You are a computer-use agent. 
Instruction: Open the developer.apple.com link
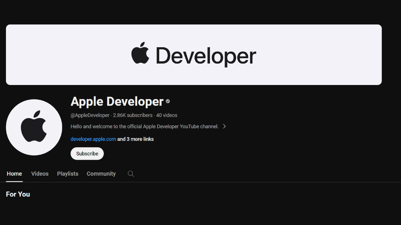point(93,139)
